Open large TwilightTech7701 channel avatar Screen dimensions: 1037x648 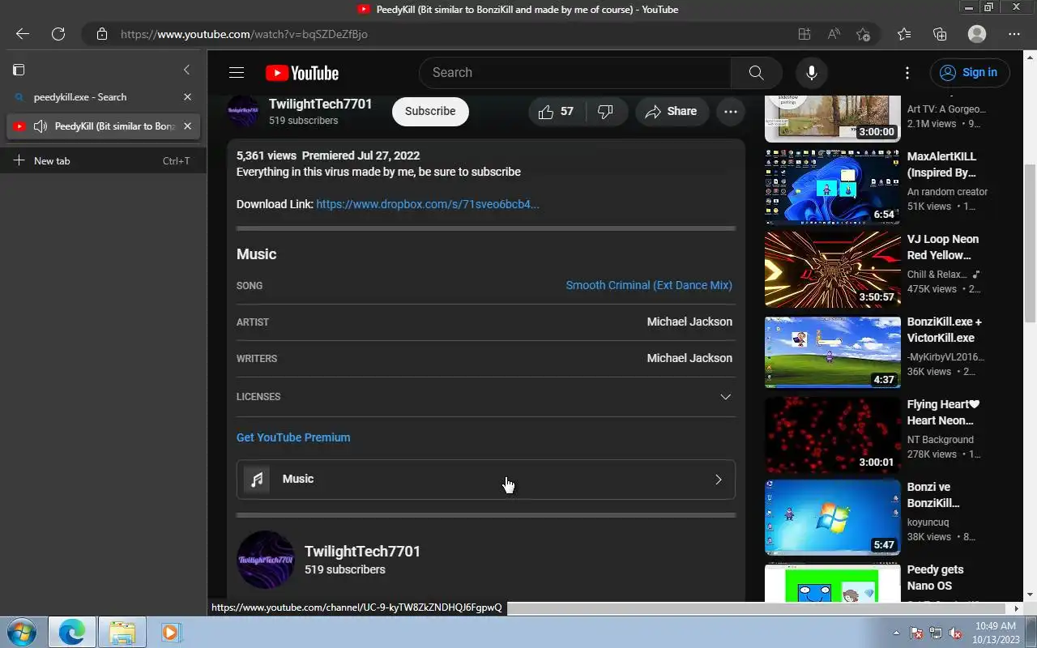pyautogui.click(x=266, y=560)
